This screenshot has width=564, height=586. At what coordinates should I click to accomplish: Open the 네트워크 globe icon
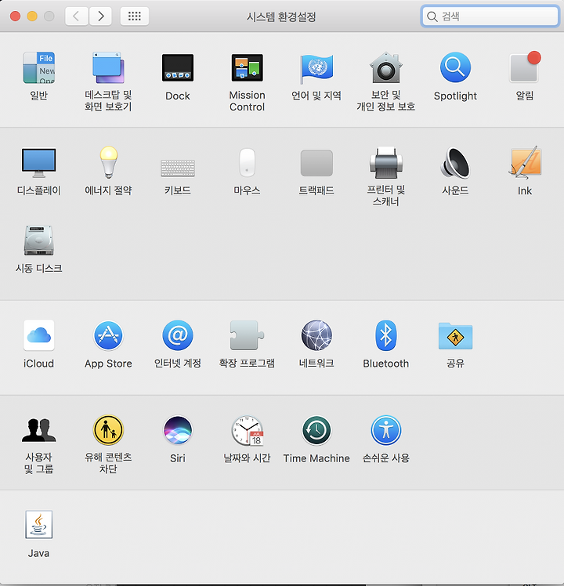click(x=316, y=335)
